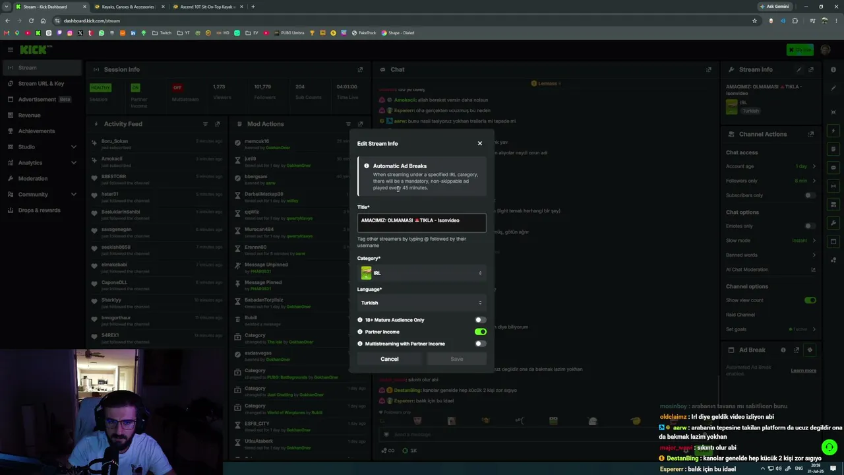Open the Language dropdown set to Turkish
844x475 pixels.
tap(421, 303)
